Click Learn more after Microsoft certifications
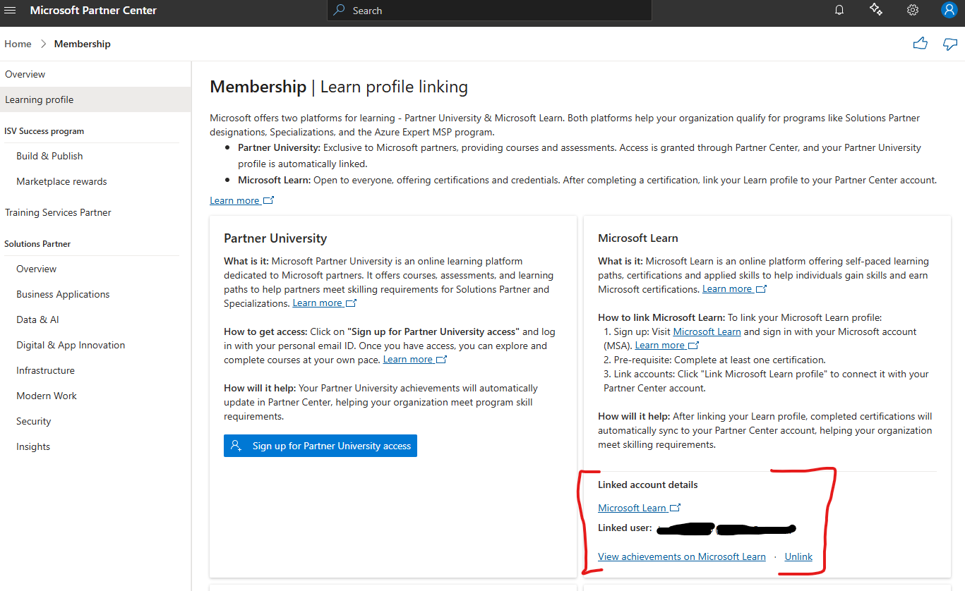Screen dimensions: 965x591 pyautogui.click(x=734, y=289)
